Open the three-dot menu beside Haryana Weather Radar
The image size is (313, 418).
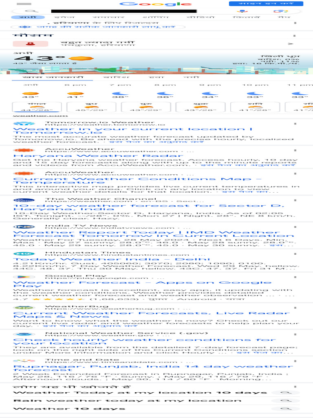(x=295, y=150)
